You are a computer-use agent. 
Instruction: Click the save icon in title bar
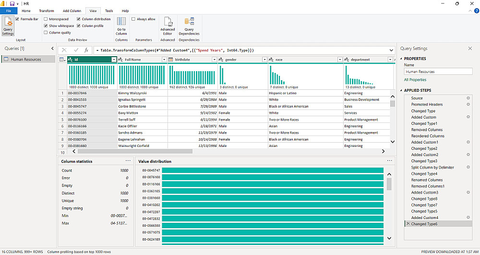coord(12,3)
